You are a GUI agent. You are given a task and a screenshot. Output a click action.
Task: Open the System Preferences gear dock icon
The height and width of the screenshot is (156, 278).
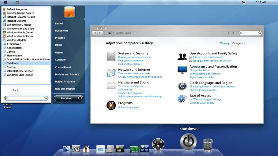(76, 149)
